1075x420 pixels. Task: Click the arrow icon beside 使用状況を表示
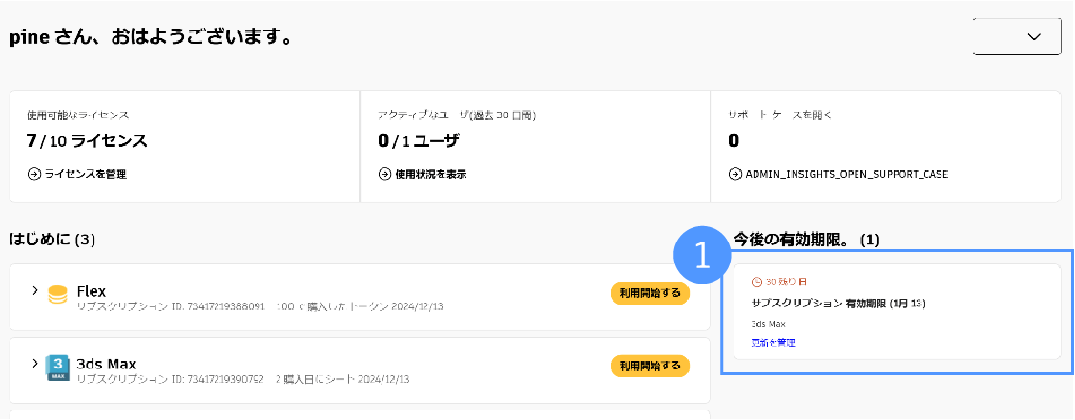coord(385,174)
